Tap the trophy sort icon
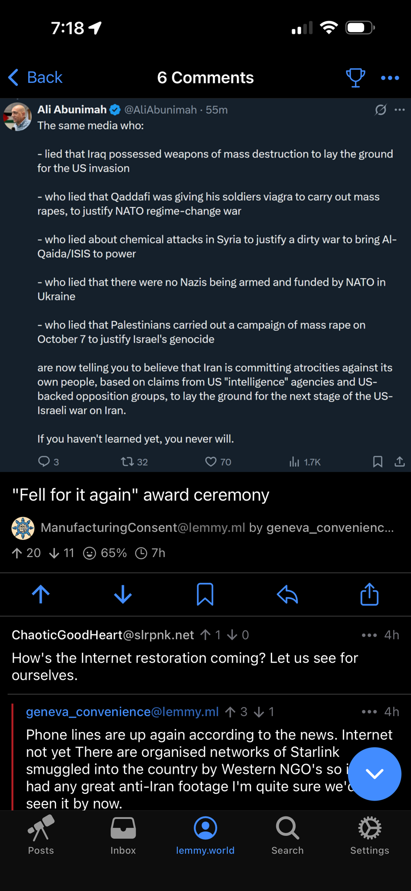 click(355, 78)
